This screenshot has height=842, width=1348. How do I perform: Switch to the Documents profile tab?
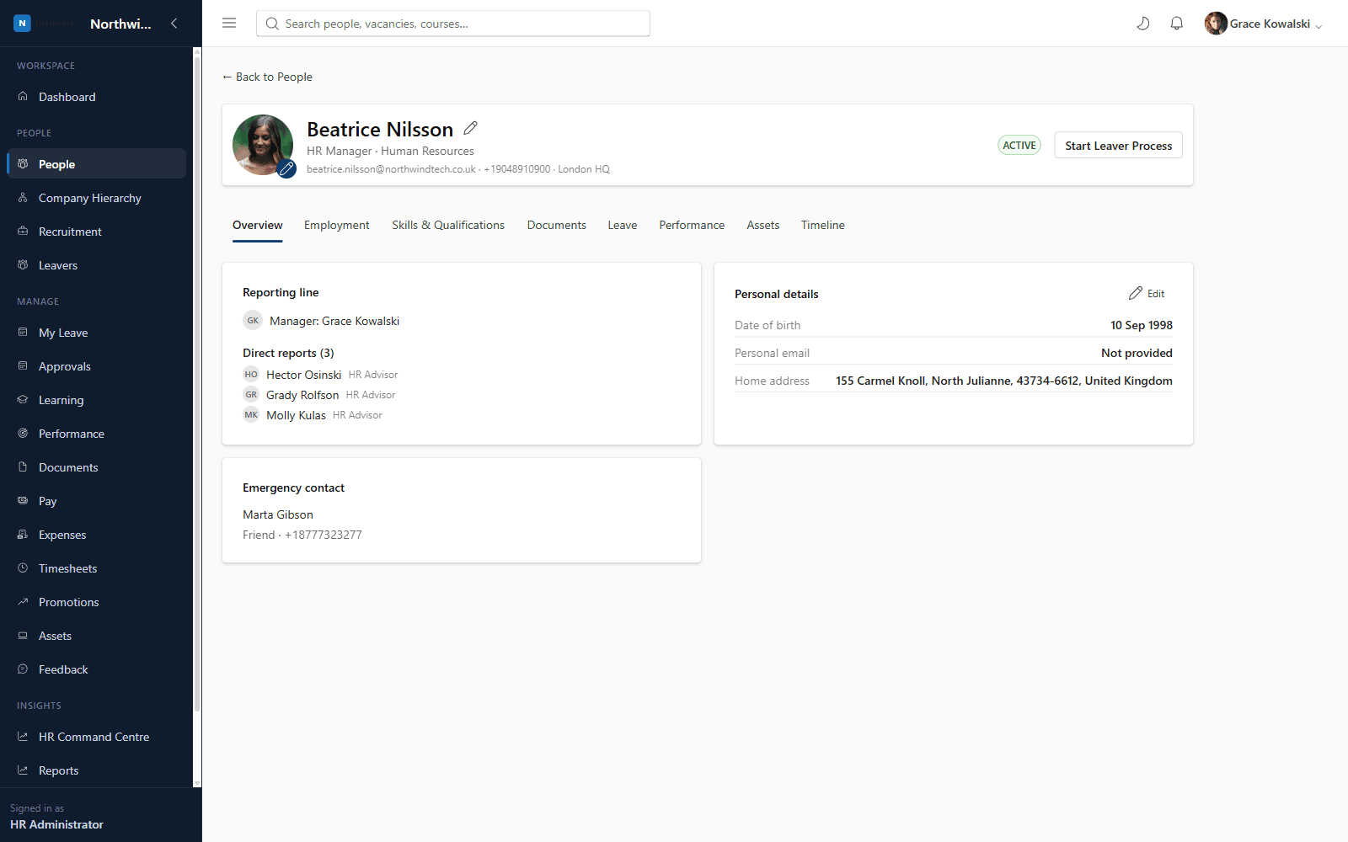557,225
